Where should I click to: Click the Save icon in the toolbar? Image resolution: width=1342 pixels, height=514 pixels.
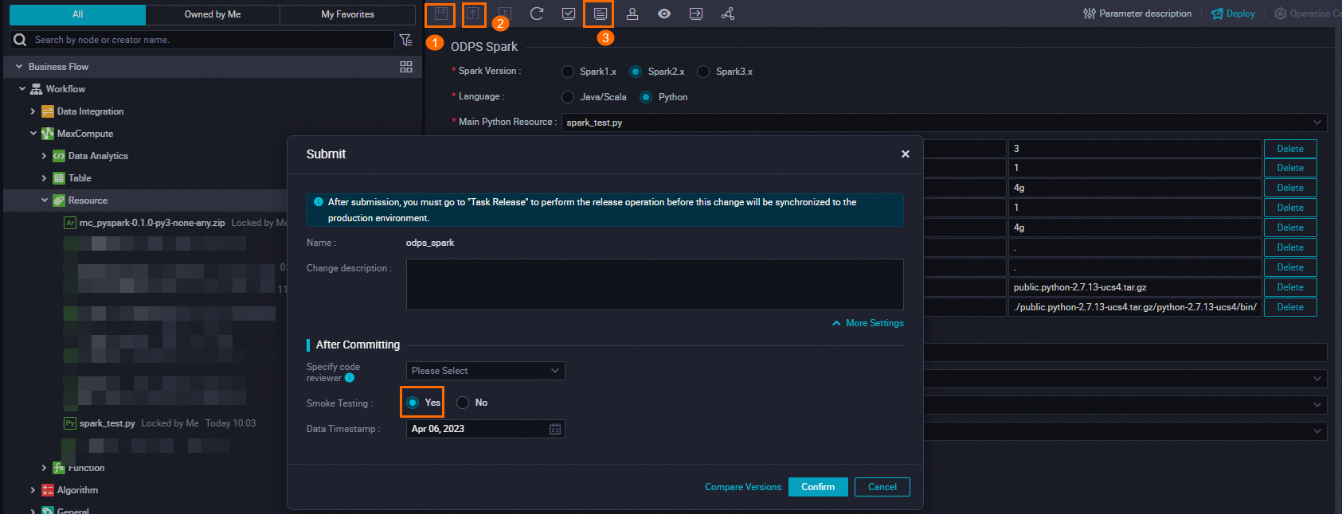tap(440, 14)
